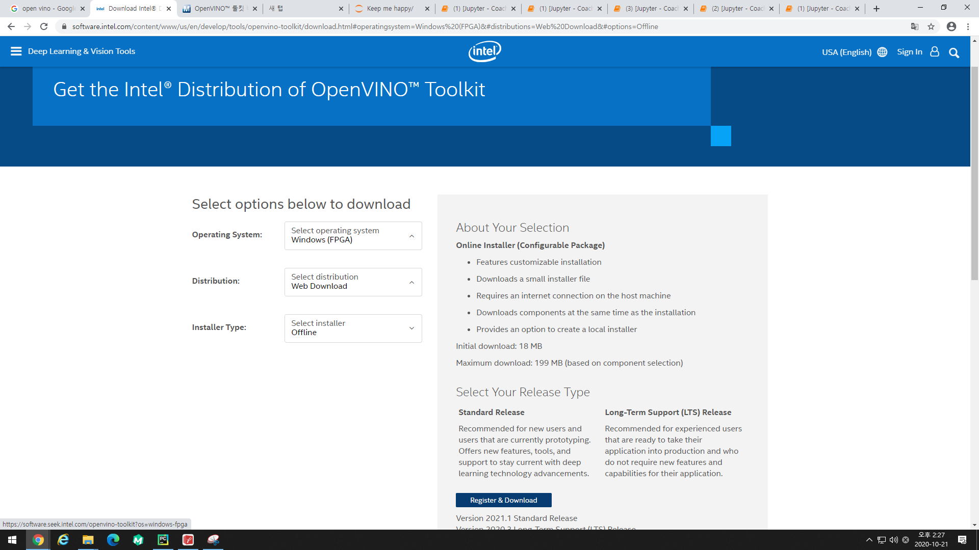Expand the Distribution dropdown
The height and width of the screenshot is (550, 979).
pos(353,282)
